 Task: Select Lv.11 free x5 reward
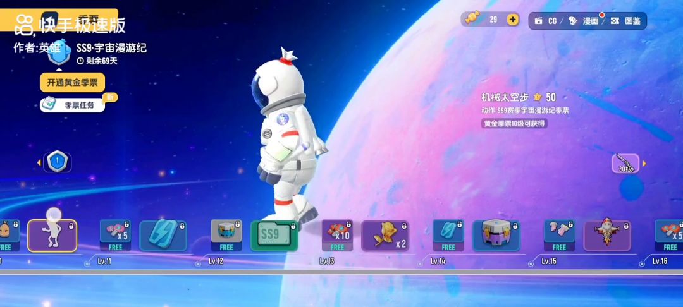116,235
